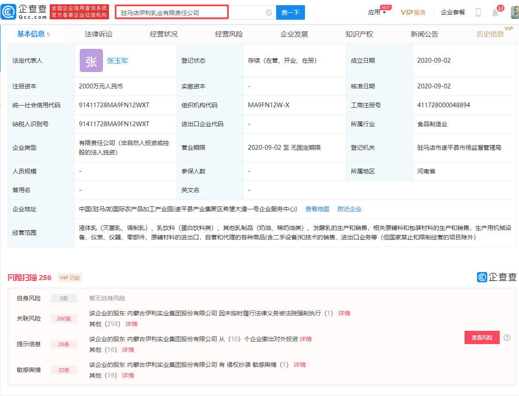
Task: Click 附近企业 link
Action: pyautogui.click(x=350, y=209)
